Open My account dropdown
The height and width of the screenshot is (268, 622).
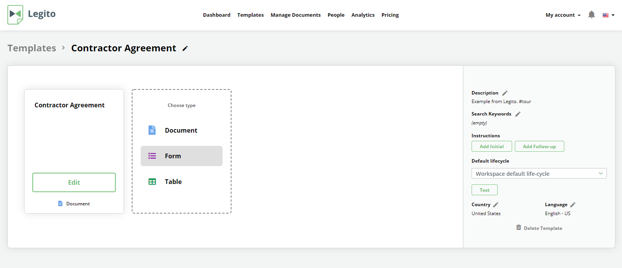coord(563,15)
